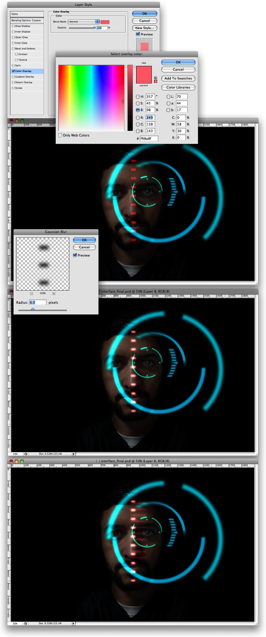Open the Blend Mode dropdown
This screenshot has height=637, width=266.
tap(83, 22)
